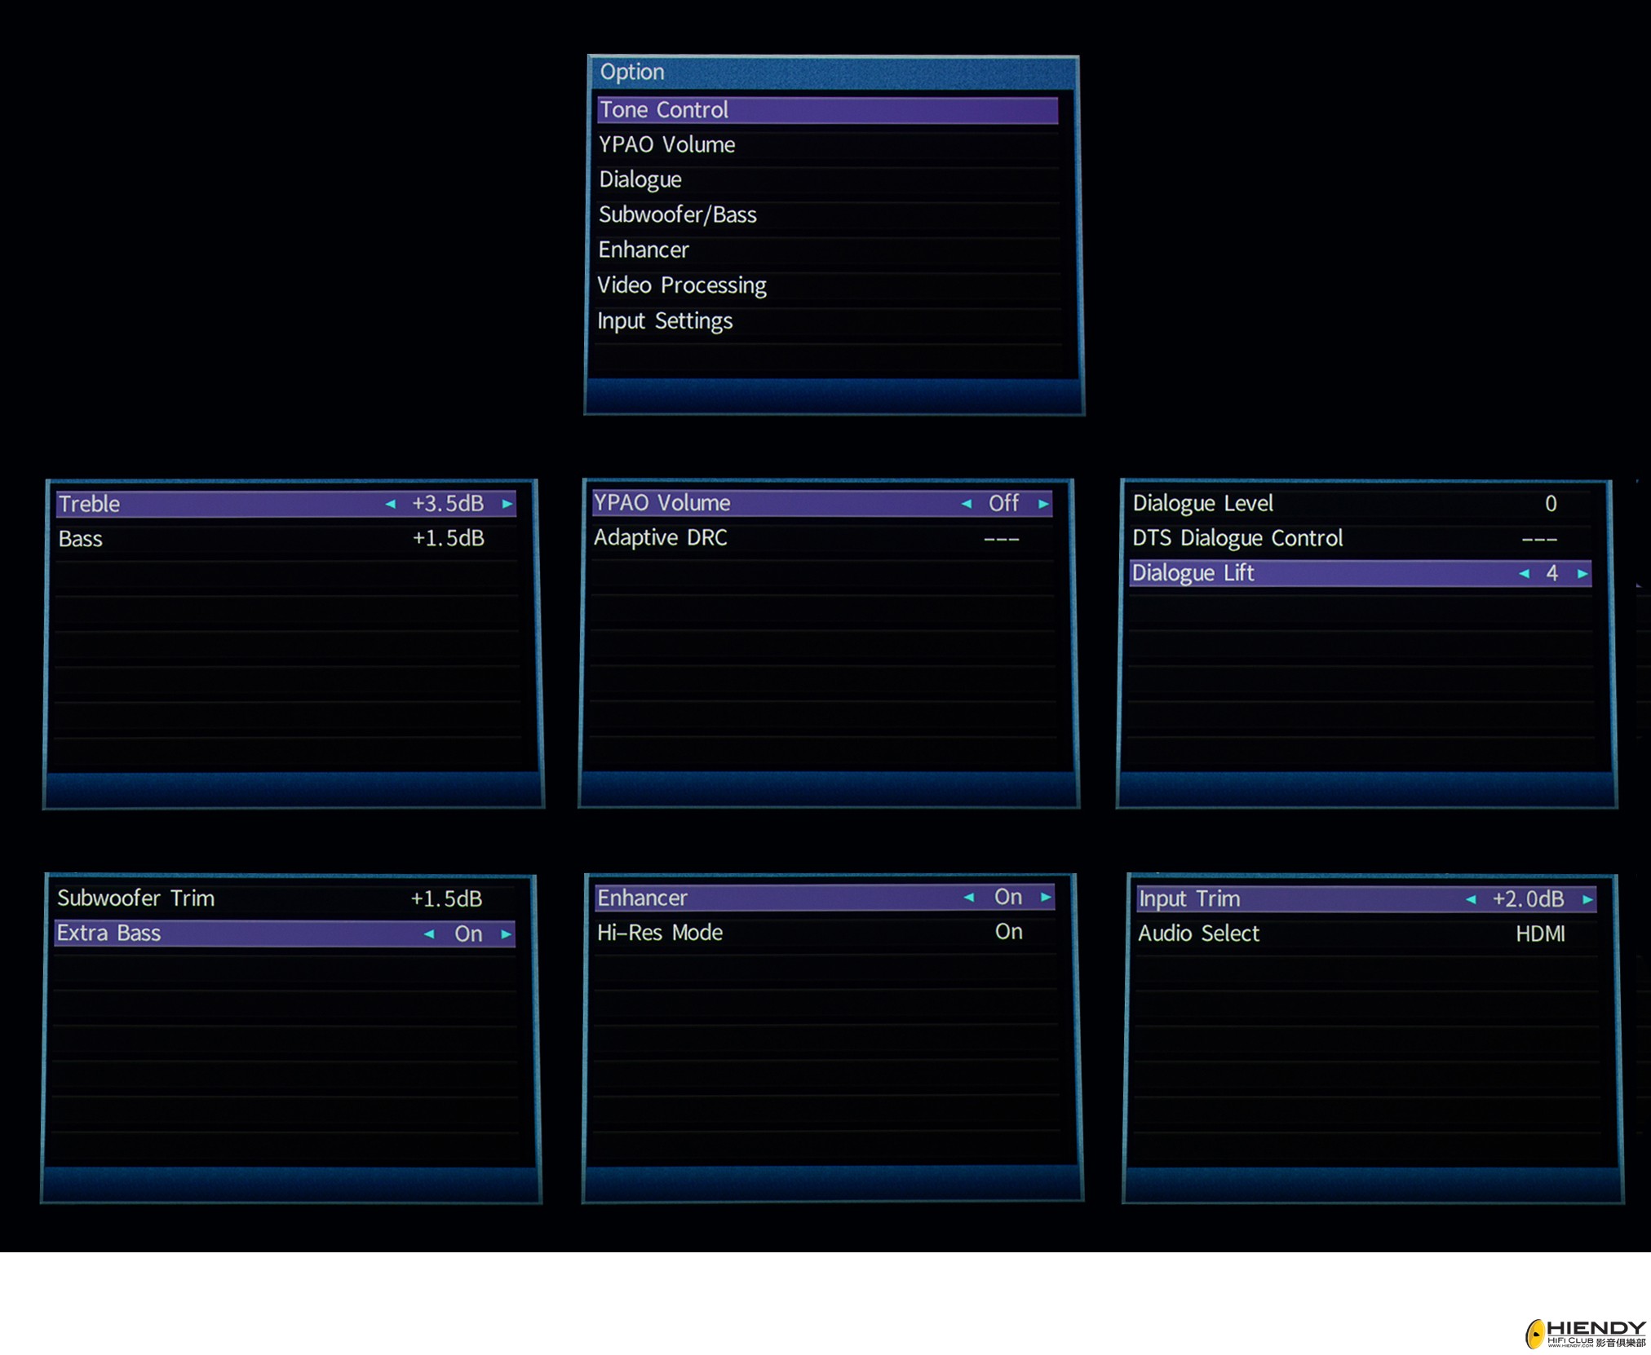Image resolution: width=1651 pixels, height=1355 pixels.
Task: Select Tone Control in Option menu
Action: 826,110
